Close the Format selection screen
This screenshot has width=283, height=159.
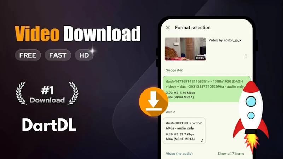pos(168,28)
